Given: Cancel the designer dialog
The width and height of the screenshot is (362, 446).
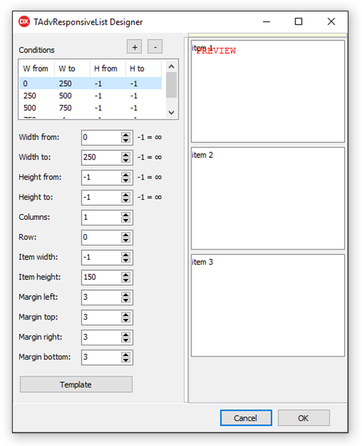Looking at the screenshot, I should coord(246,418).
